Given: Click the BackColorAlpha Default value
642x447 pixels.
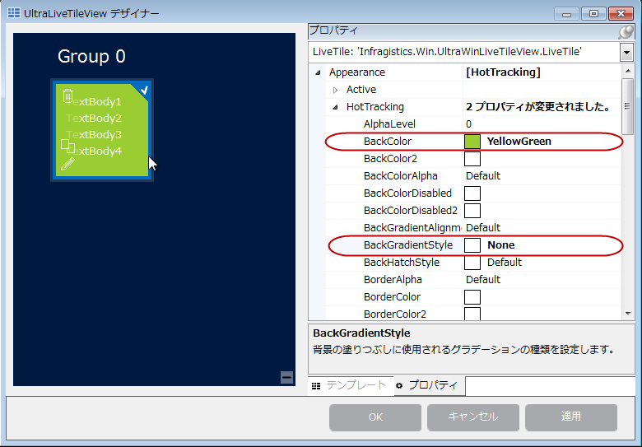Looking at the screenshot, I should (483, 176).
